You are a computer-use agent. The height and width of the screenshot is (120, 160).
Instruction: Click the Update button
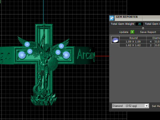point(124,32)
